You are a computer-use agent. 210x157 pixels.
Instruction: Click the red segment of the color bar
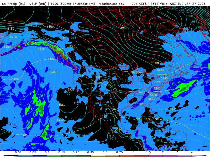pos(141,156)
